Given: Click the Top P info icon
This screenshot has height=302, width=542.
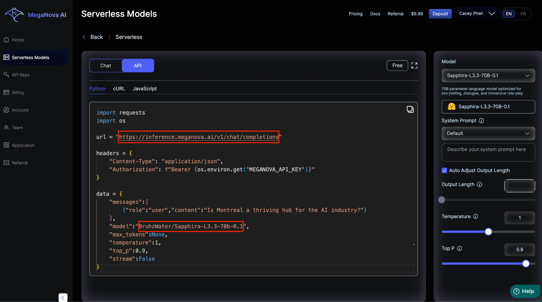Looking at the screenshot, I should 459,249.
